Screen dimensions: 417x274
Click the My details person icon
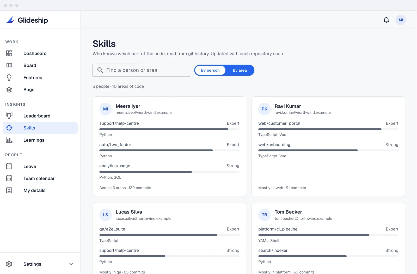pos(9,190)
